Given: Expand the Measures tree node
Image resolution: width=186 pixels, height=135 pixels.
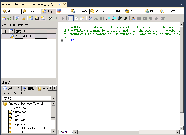Looking at the screenshot, I should coord(5,108).
